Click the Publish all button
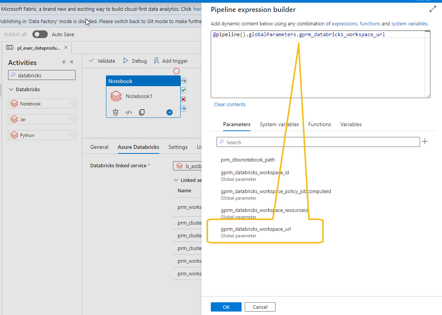This screenshot has height=315, width=442. (15, 34)
